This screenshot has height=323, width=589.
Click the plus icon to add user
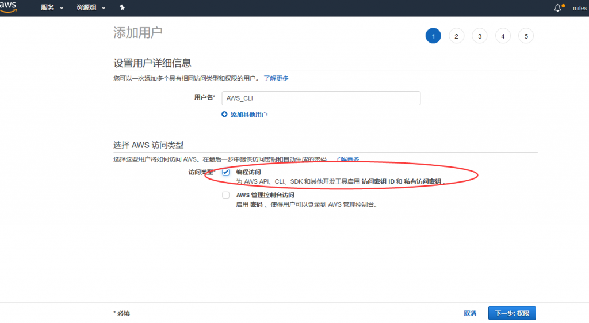coord(224,115)
